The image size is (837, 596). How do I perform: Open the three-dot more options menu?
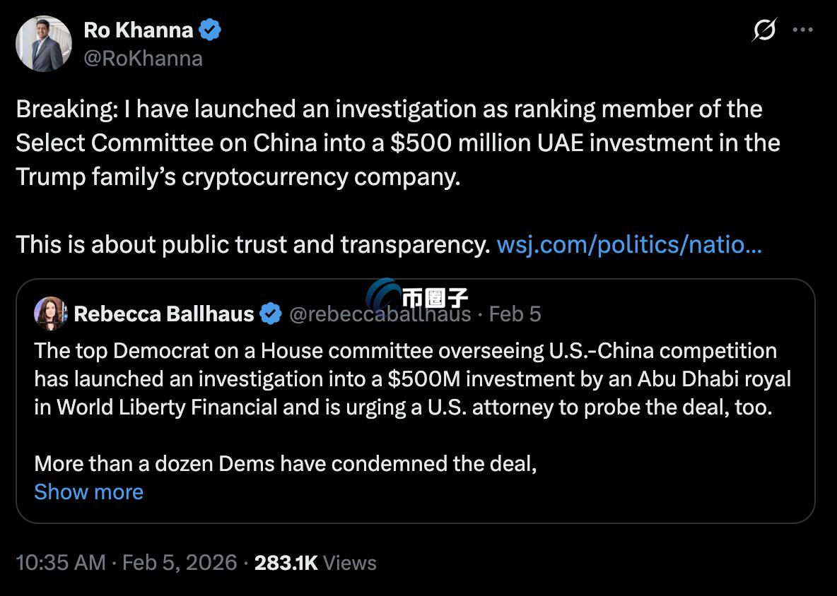click(803, 30)
